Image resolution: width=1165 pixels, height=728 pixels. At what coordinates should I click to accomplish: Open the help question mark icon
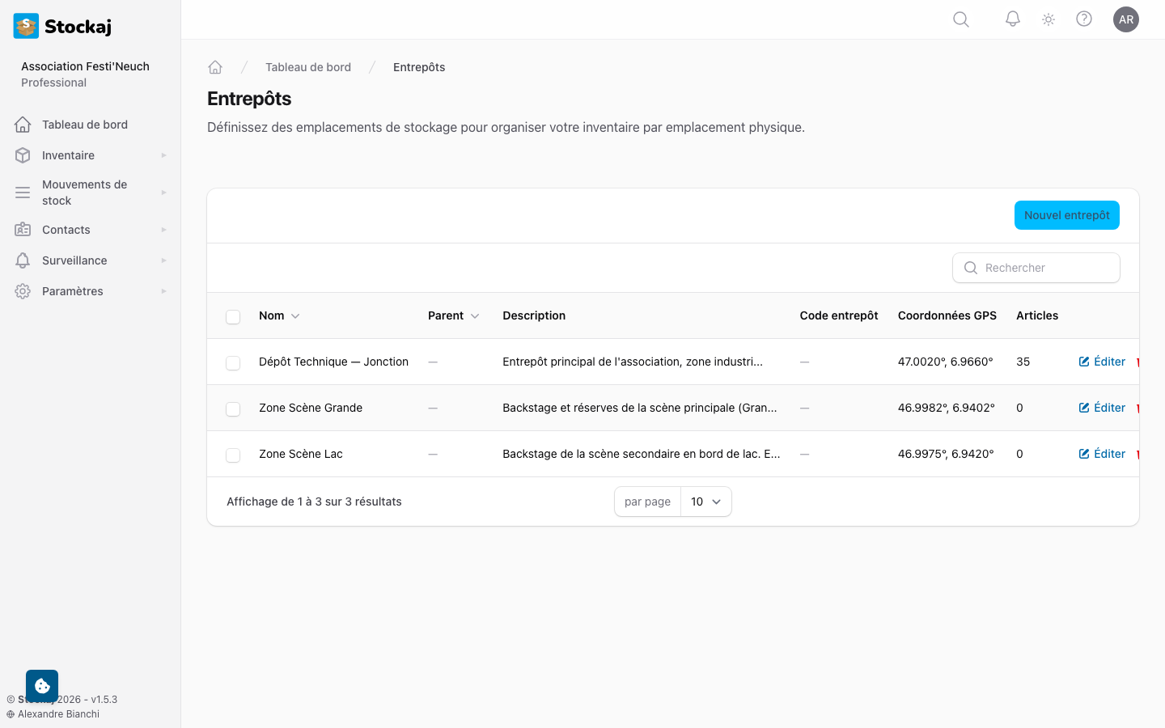tap(1084, 19)
